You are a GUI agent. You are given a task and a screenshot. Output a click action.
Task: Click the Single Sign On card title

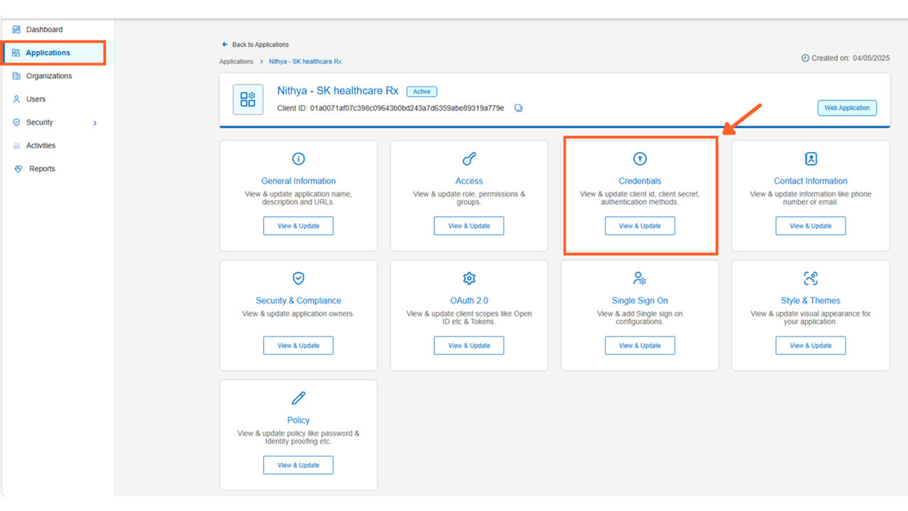pos(640,301)
